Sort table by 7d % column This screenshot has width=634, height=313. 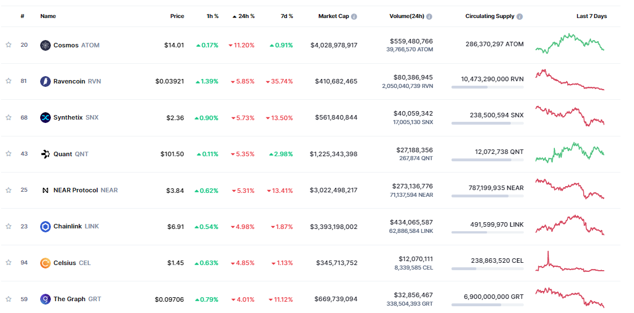[x=286, y=16]
